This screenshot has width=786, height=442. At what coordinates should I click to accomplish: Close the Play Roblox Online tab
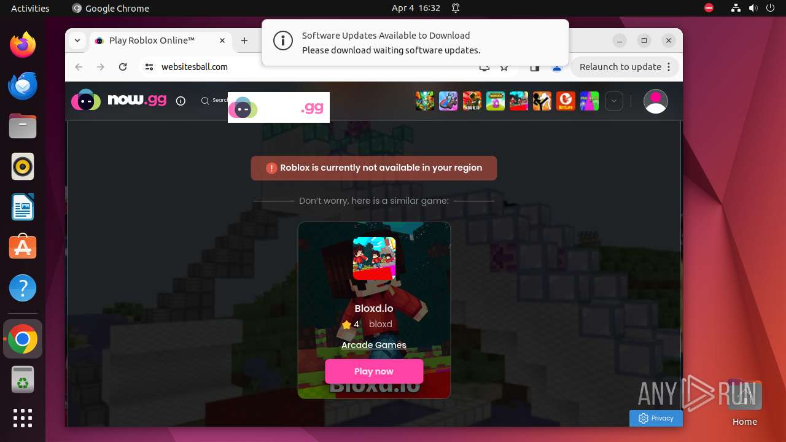point(222,41)
